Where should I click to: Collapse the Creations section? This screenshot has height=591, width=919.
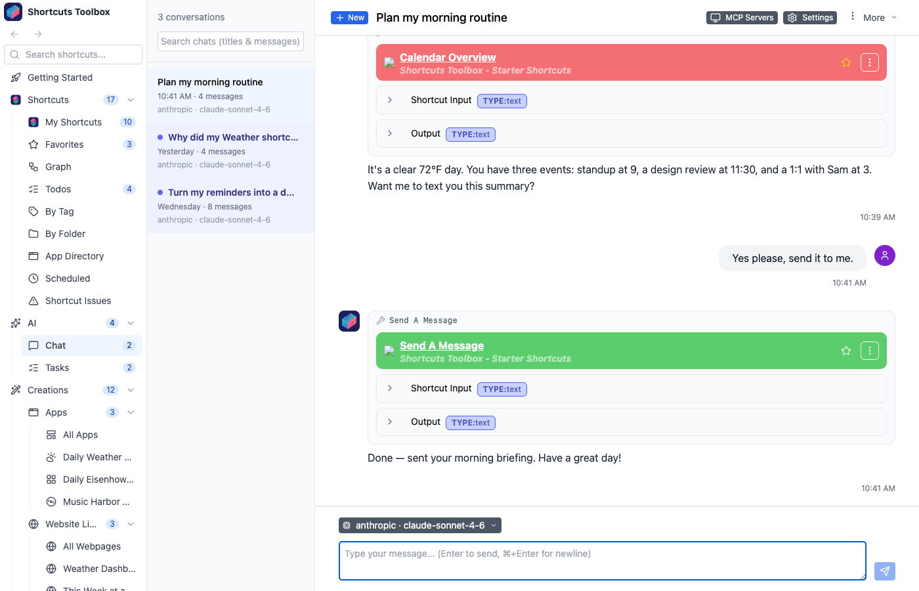point(131,390)
